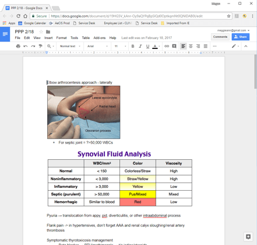Open the View menu
257x245 pixels.
click(x=37, y=38)
